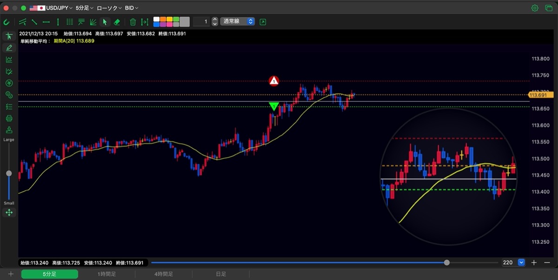The width and height of the screenshot is (558, 280).
Task: Open the BID price type dropdown
Action: 132,8
